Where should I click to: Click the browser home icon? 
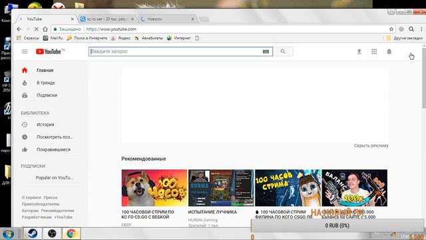point(45,29)
